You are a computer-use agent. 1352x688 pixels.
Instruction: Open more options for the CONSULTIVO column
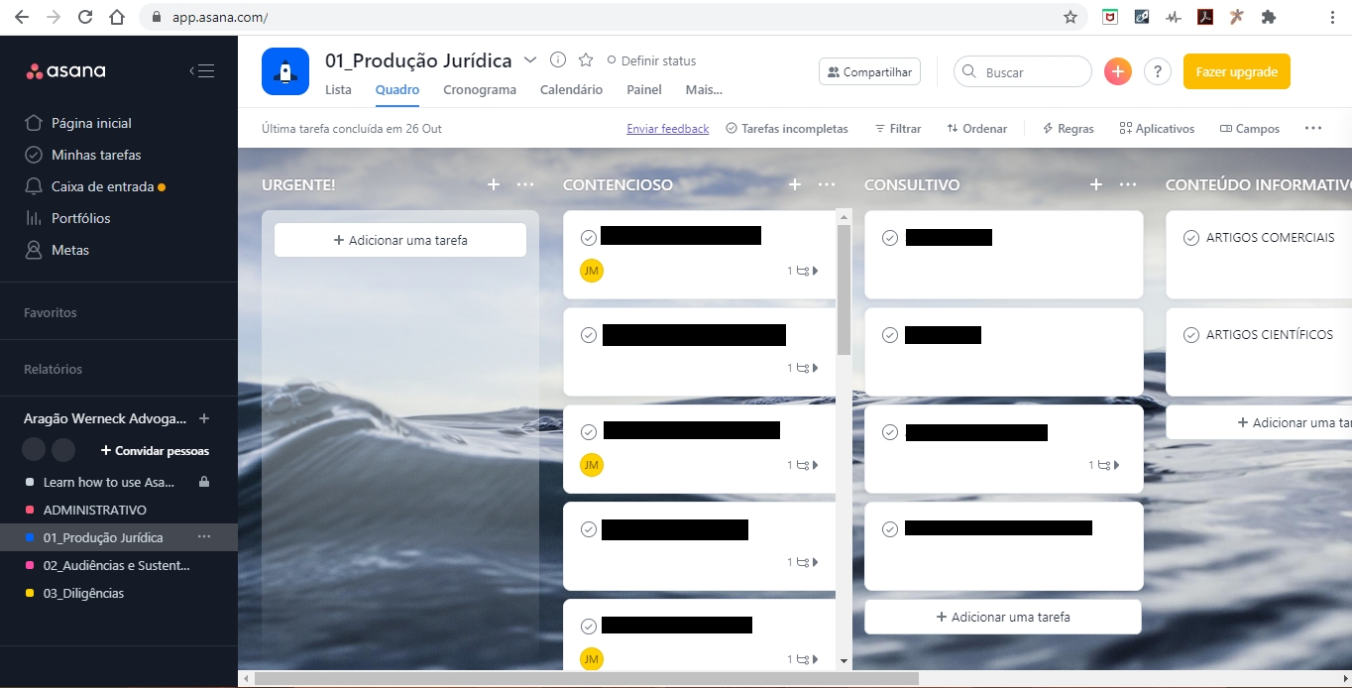click(1128, 184)
